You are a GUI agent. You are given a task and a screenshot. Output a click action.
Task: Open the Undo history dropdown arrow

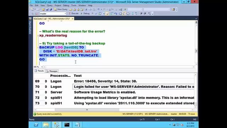(x=101, y=10)
